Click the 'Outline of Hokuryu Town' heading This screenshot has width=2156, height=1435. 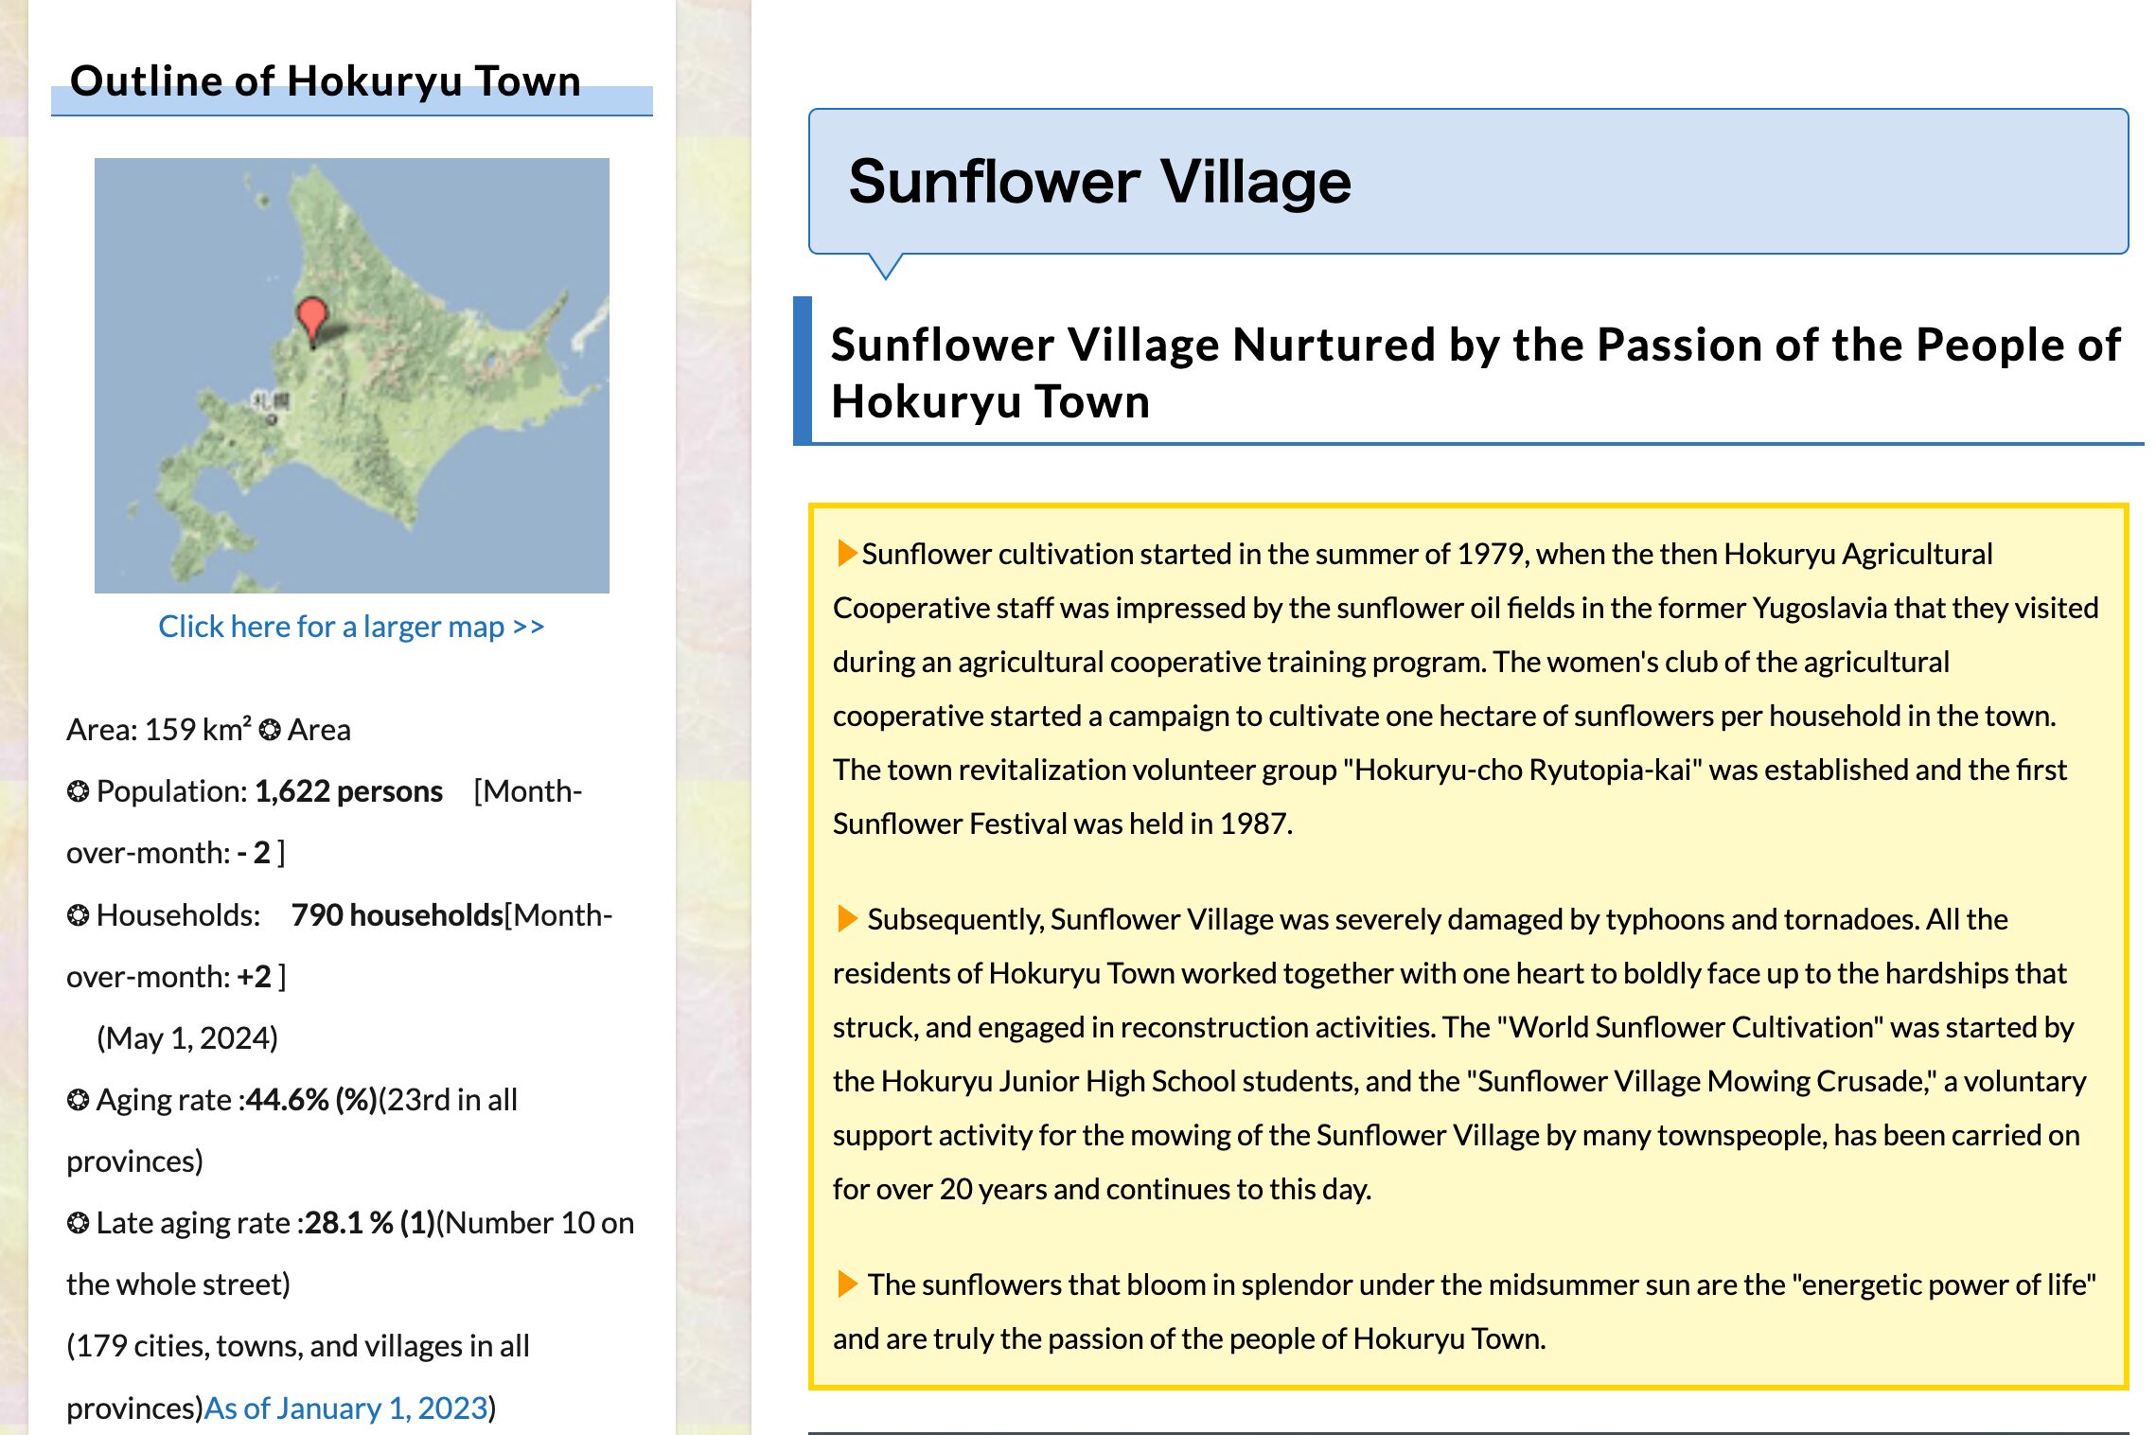click(326, 82)
